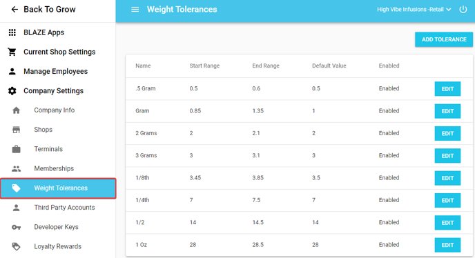The width and height of the screenshot is (475, 258).
Task: Click the End Range column header
Action: point(266,66)
